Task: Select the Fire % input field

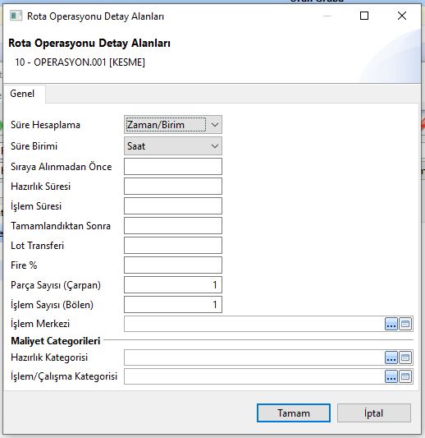Action: [173, 265]
